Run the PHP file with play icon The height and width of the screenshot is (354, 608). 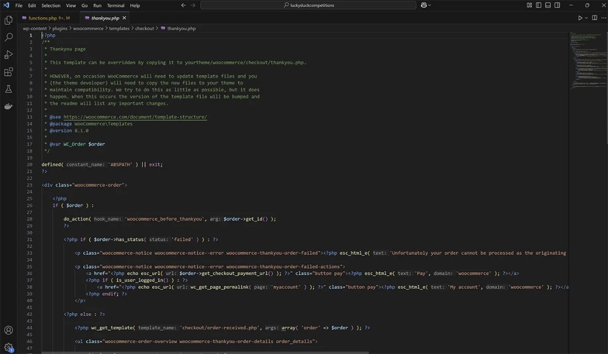pyautogui.click(x=580, y=18)
